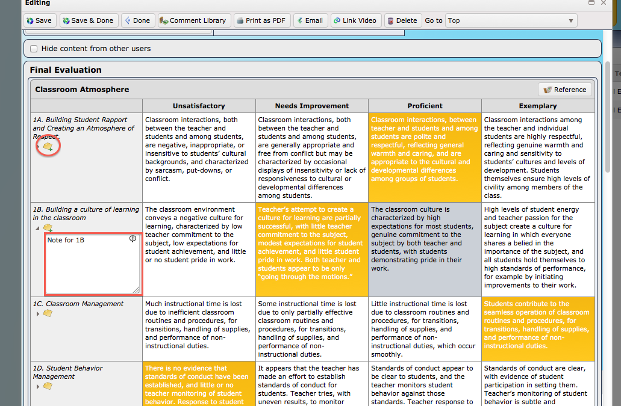Viewport: 621px width, 406px height.
Task: Select the Unsatisfactory cell for row 1A
Action: pyautogui.click(x=199, y=158)
